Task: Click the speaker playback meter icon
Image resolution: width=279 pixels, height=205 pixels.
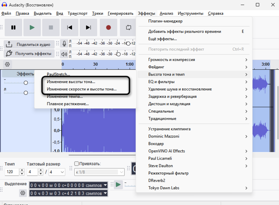Action: click(64, 54)
